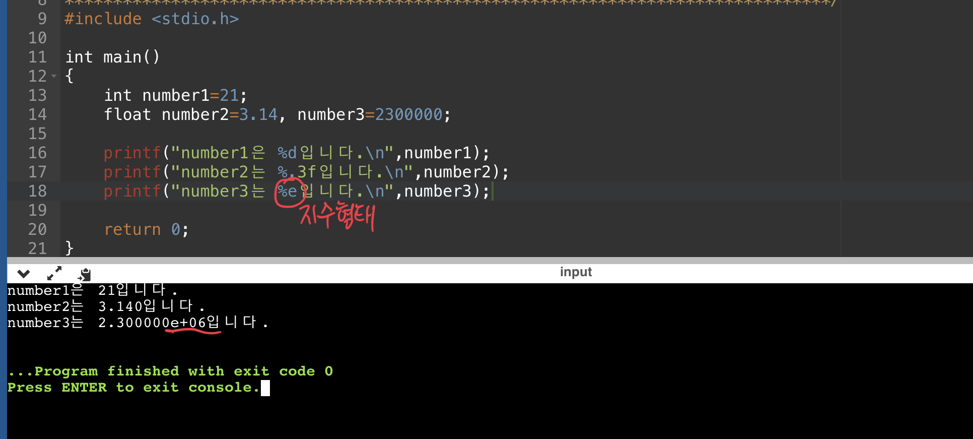Expand the console to full screen
Screen dimensions: 973x439
pyautogui.click(x=54, y=273)
